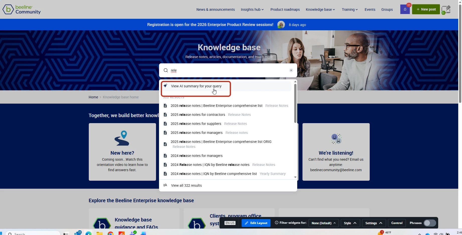Screen dimensions: 462x235
Task: Click the document icon beside 2025 notes for suppliers
Action: pos(165,124)
